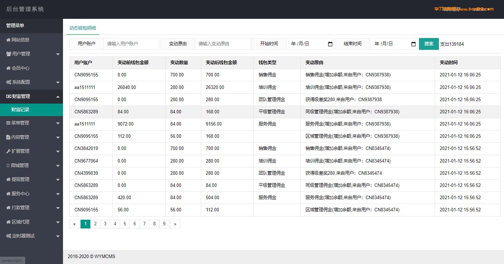Select current page 1 in pagination
This screenshot has height=264, width=504.
(x=85, y=224)
